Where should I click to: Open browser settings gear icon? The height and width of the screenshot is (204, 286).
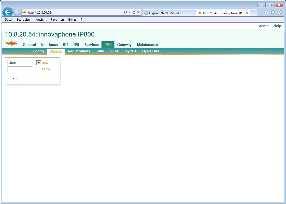[x=280, y=12]
